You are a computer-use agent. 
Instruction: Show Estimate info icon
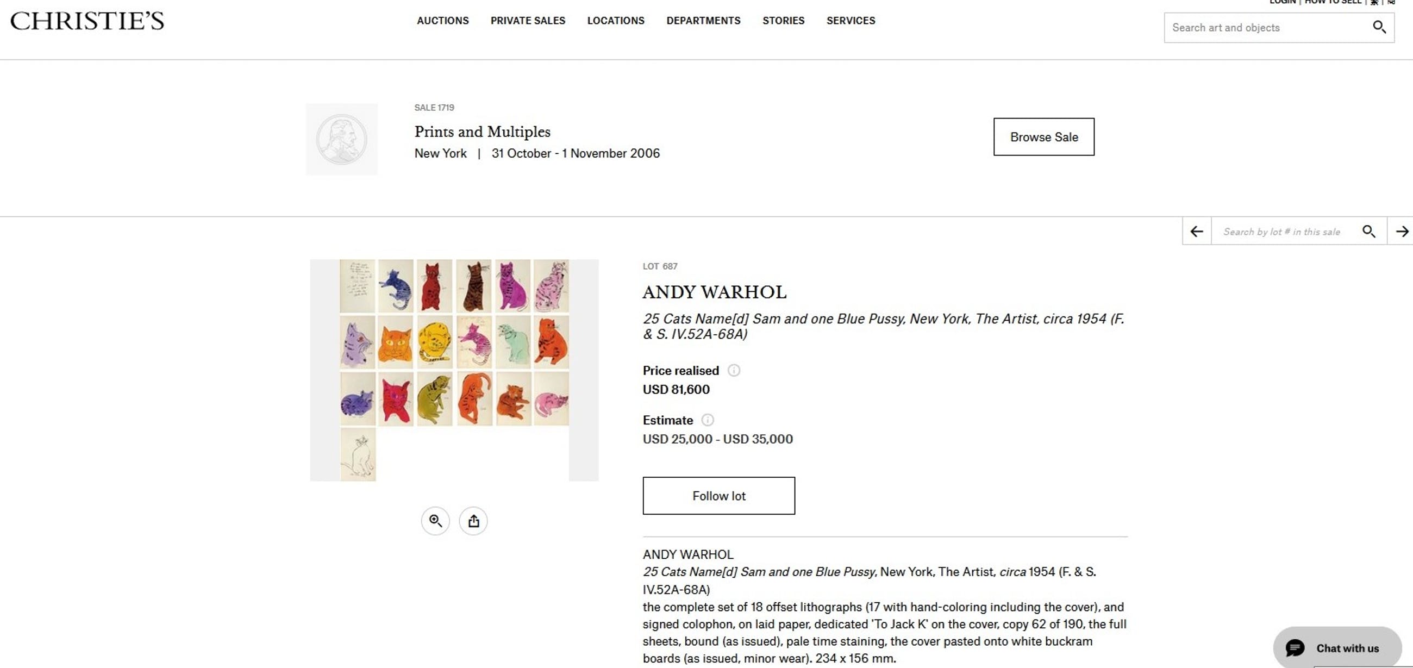pyautogui.click(x=708, y=420)
